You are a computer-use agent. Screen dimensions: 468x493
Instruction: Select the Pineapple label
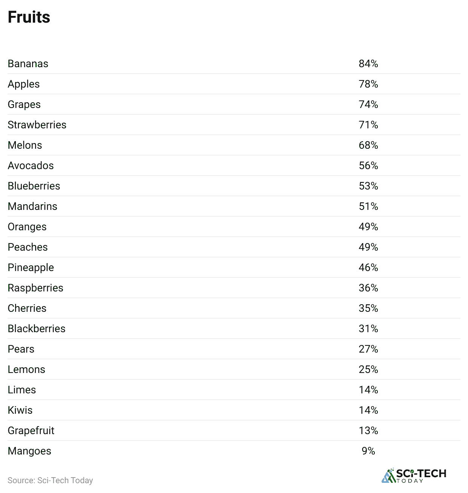31,268
